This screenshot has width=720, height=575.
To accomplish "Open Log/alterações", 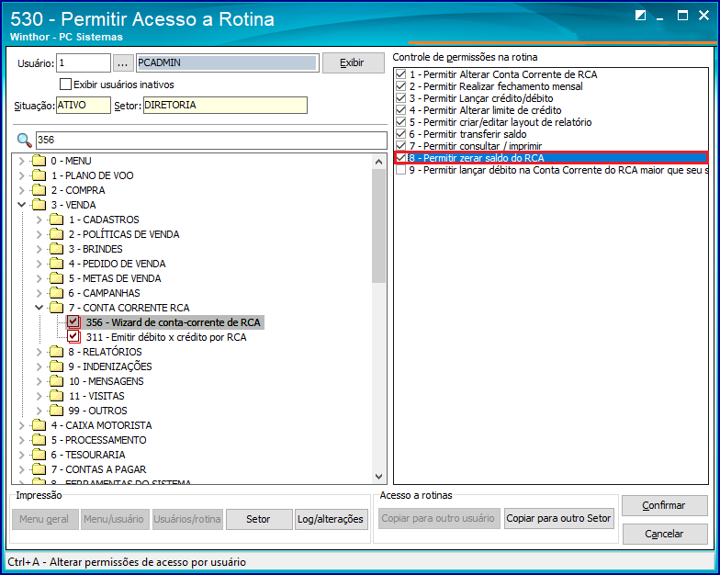I will [x=331, y=519].
